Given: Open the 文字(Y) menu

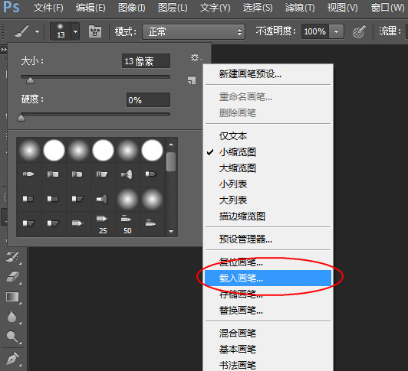Looking at the screenshot, I should (x=216, y=8).
